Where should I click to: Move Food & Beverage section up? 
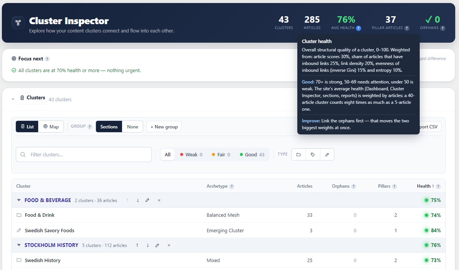127,201
